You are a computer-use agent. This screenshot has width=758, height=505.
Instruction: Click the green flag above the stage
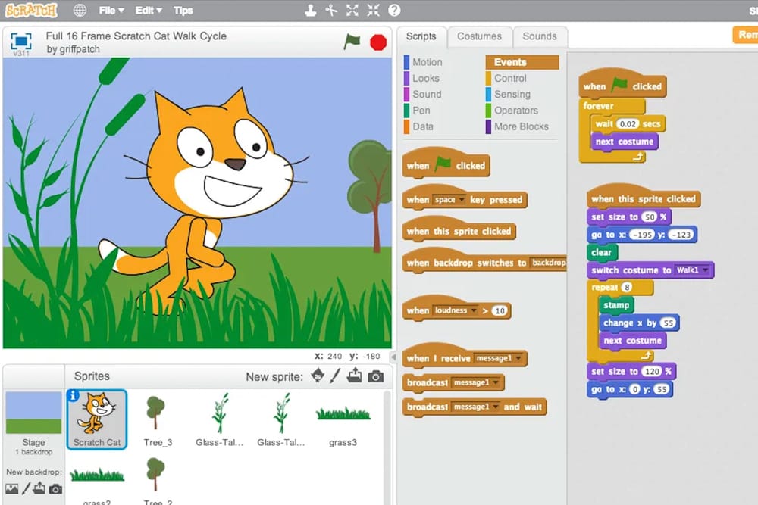352,42
